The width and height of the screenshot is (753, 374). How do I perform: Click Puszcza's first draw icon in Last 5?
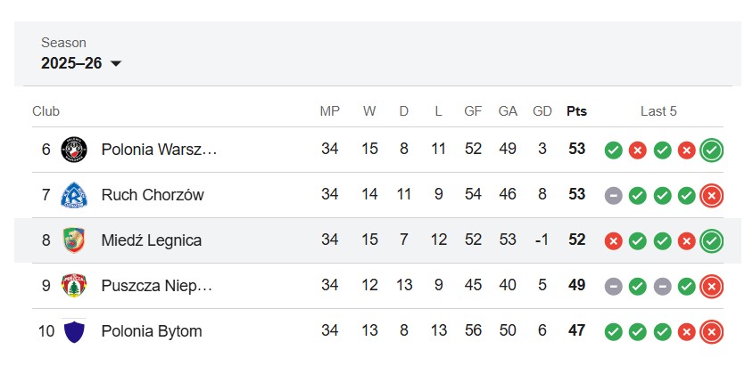[613, 287]
